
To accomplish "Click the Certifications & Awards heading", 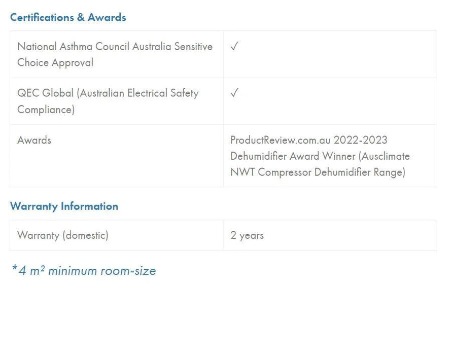I will point(68,17).
